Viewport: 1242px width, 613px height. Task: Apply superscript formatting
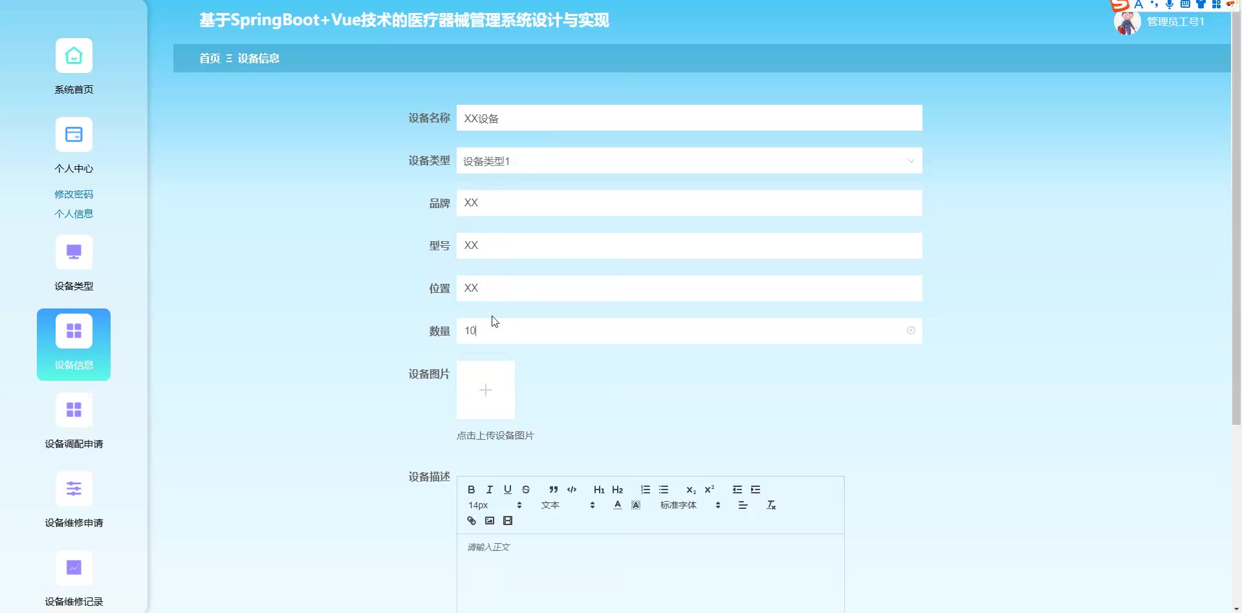click(710, 489)
